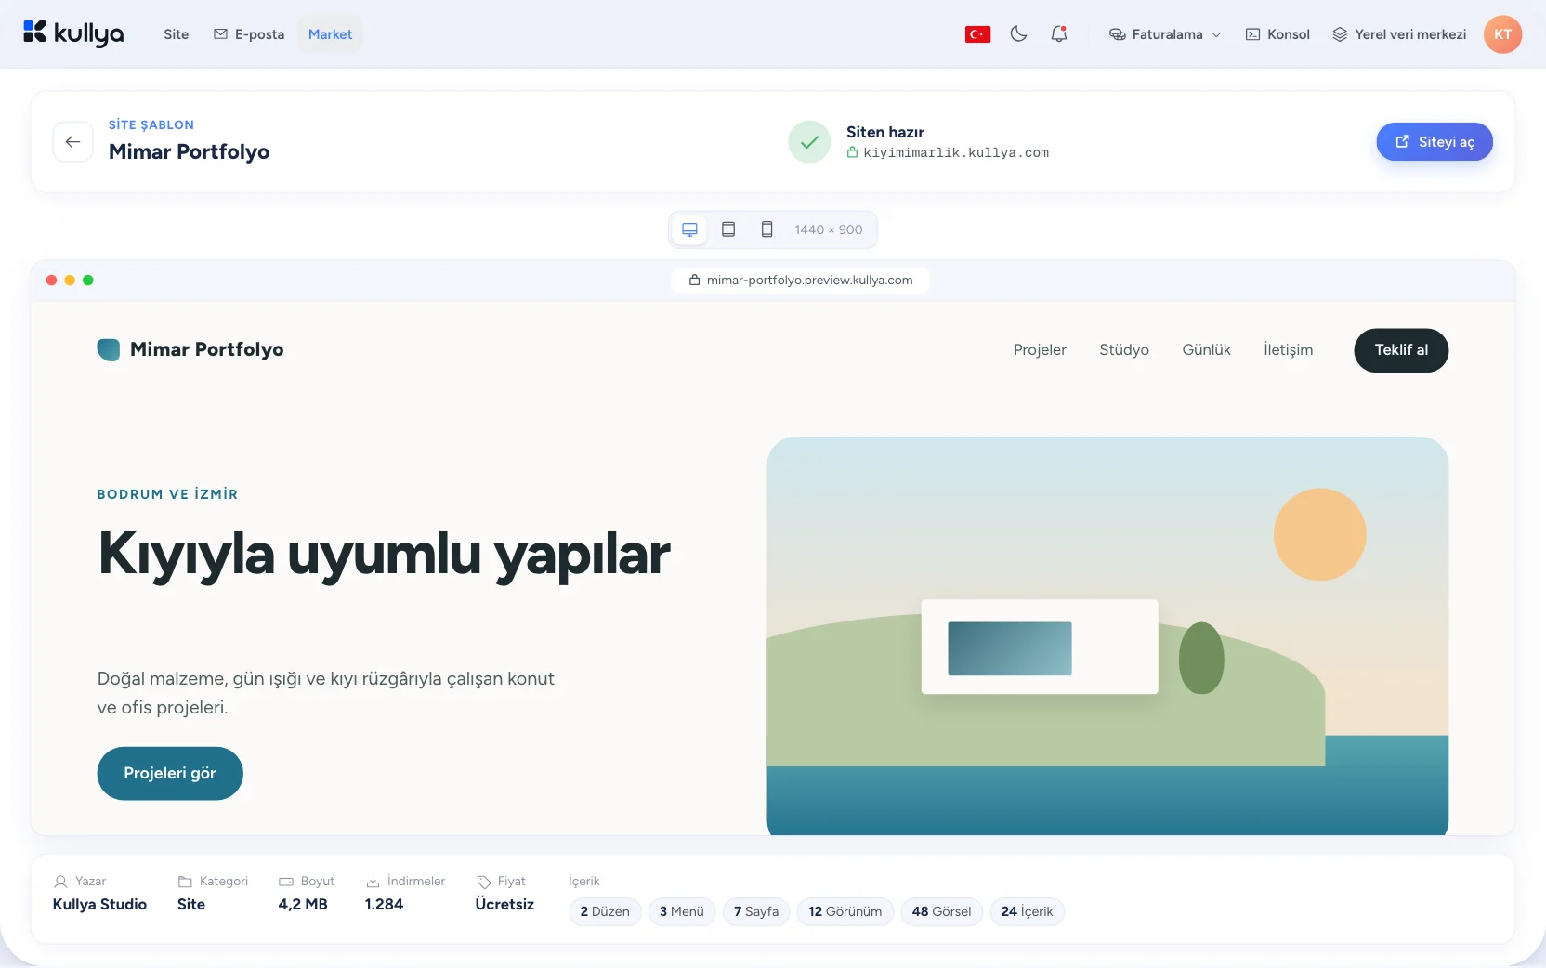Switch to mobile preview mode
This screenshot has height=968, width=1546.
click(766, 229)
